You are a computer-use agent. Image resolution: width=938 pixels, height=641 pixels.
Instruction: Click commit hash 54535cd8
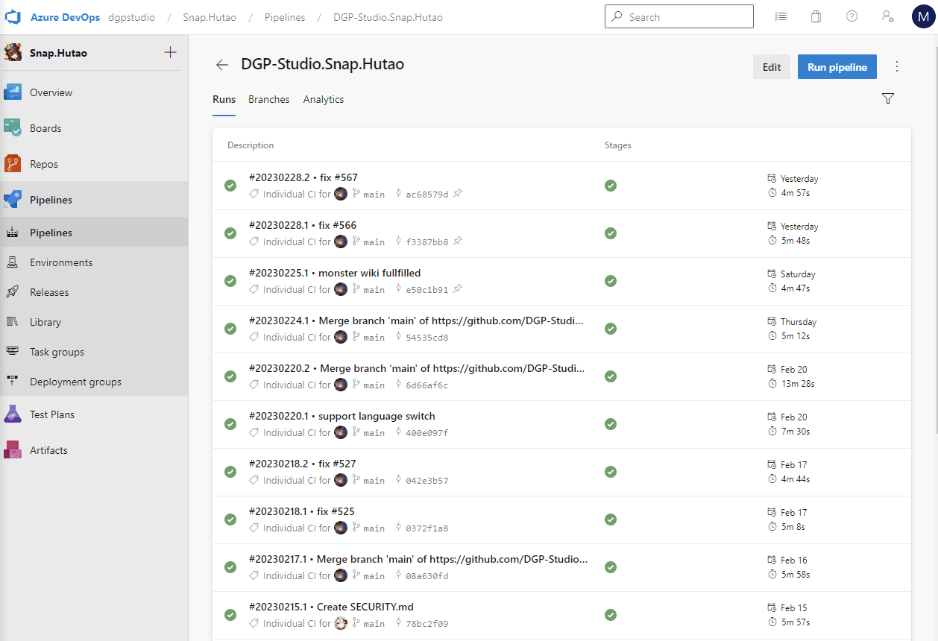click(x=427, y=337)
